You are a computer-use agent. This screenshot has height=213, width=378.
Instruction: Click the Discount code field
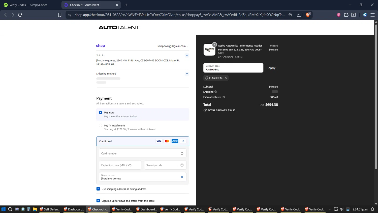click(233, 68)
